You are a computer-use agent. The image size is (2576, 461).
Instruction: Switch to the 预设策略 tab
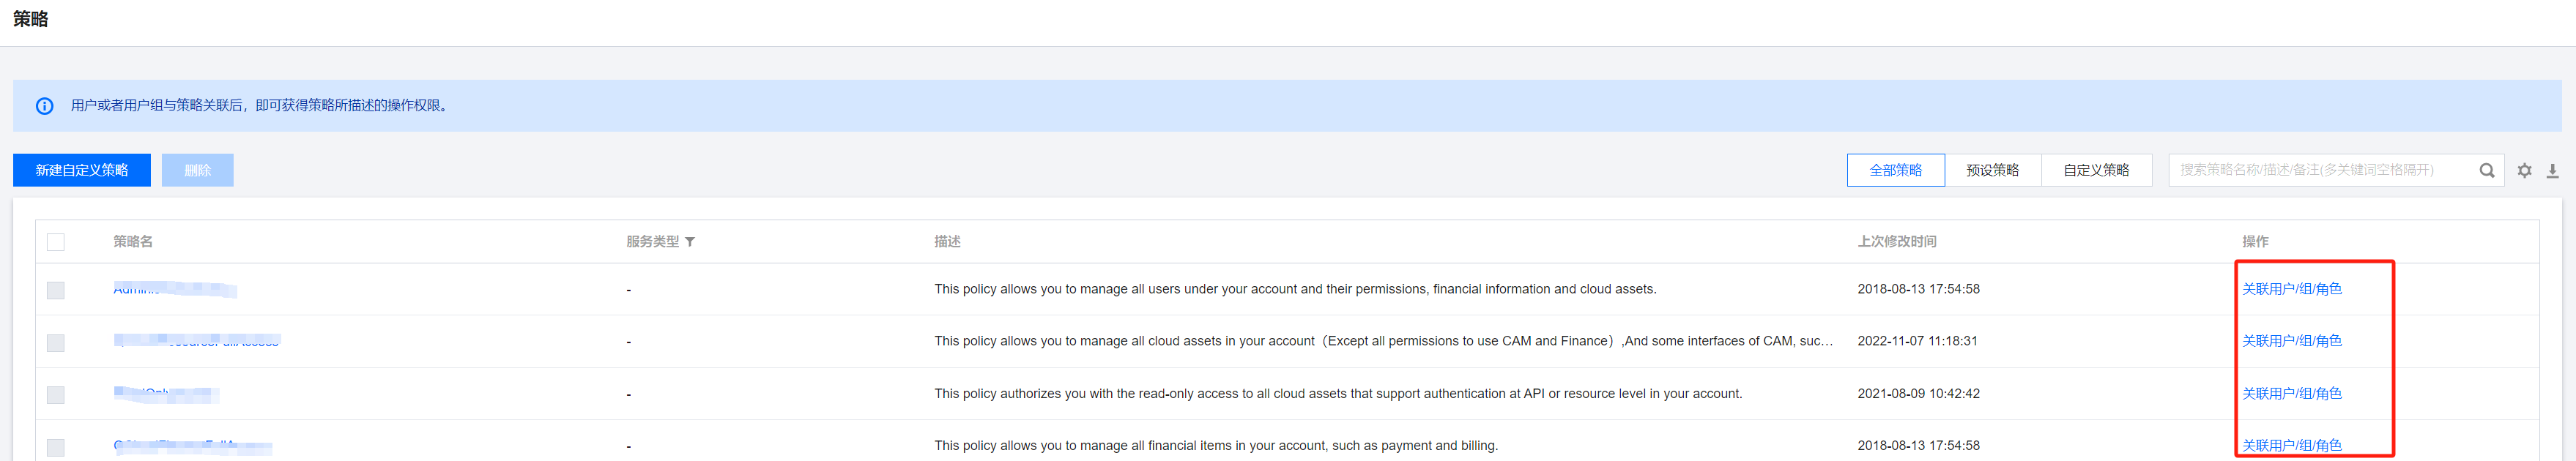[1992, 171]
